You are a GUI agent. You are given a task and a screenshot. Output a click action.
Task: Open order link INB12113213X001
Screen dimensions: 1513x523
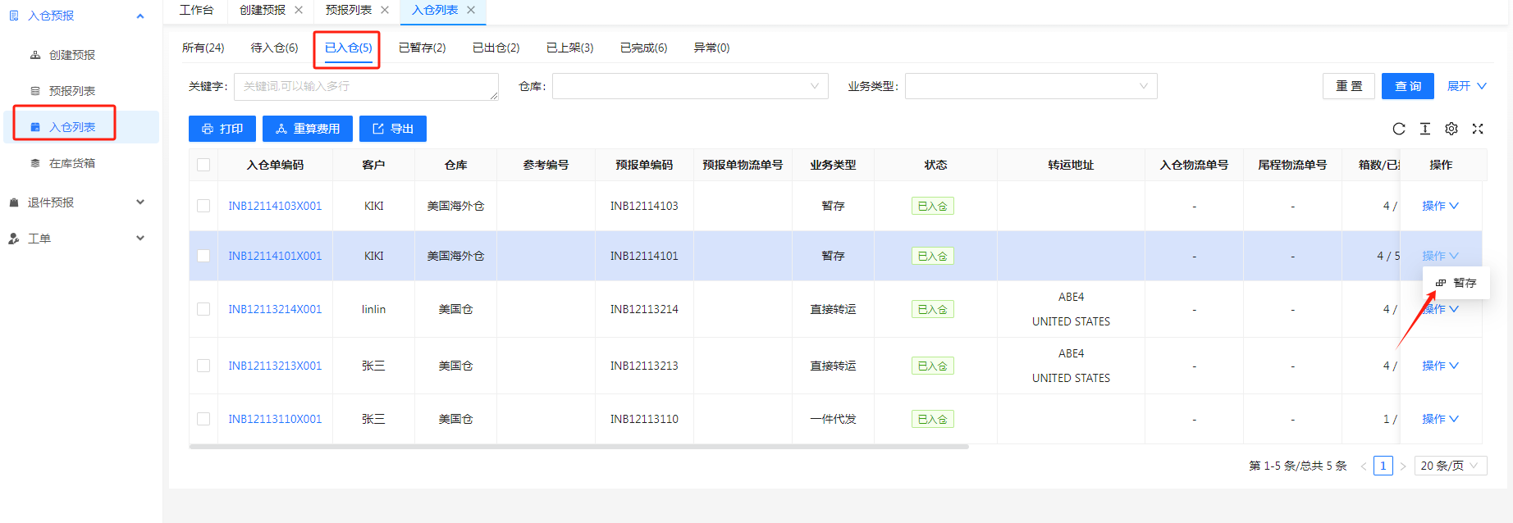pyautogui.click(x=275, y=366)
